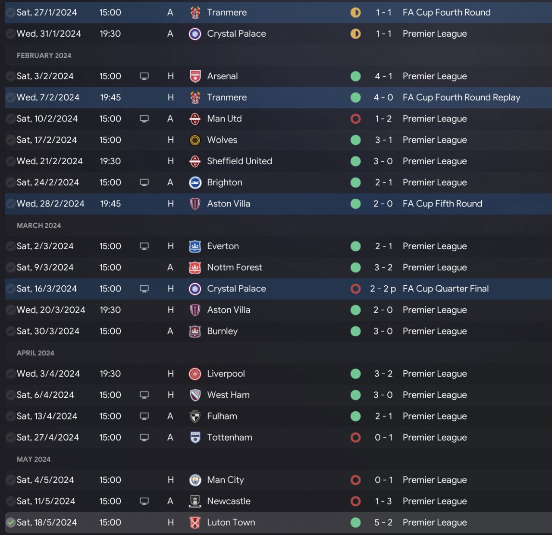Click the MAY 2024 month header
The width and height of the screenshot is (552, 535).
click(x=34, y=459)
